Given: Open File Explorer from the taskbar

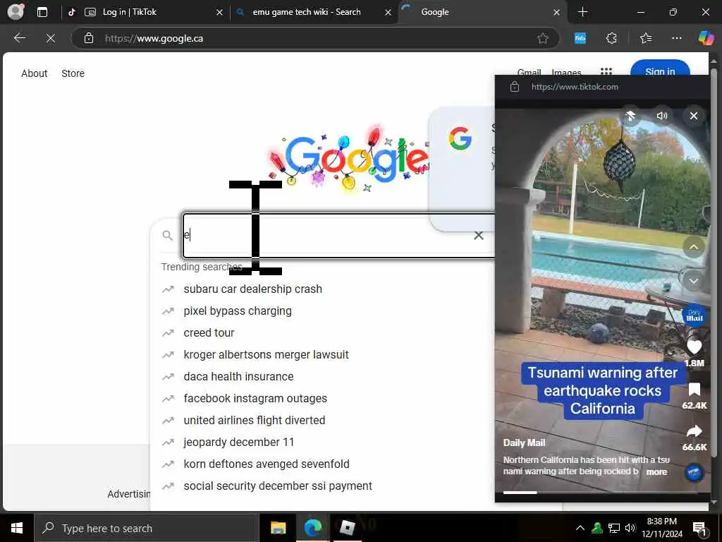Looking at the screenshot, I should click(278, 528).
